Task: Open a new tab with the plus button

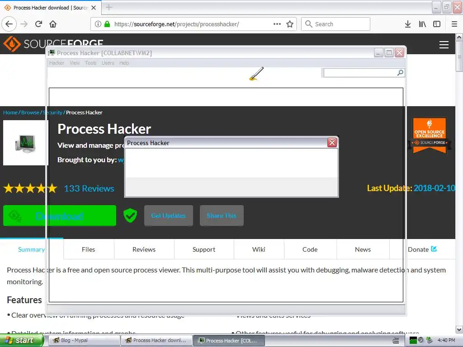Action: pos(109,7)
